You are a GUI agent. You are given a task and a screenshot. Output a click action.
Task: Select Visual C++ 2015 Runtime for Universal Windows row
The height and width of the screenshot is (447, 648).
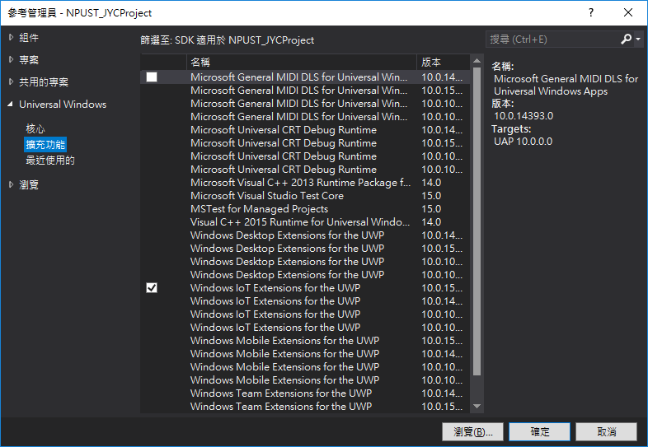(x=305, y=222)
